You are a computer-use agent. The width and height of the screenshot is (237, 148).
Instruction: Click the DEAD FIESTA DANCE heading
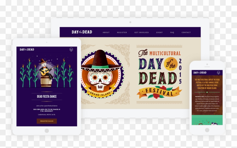47,96
